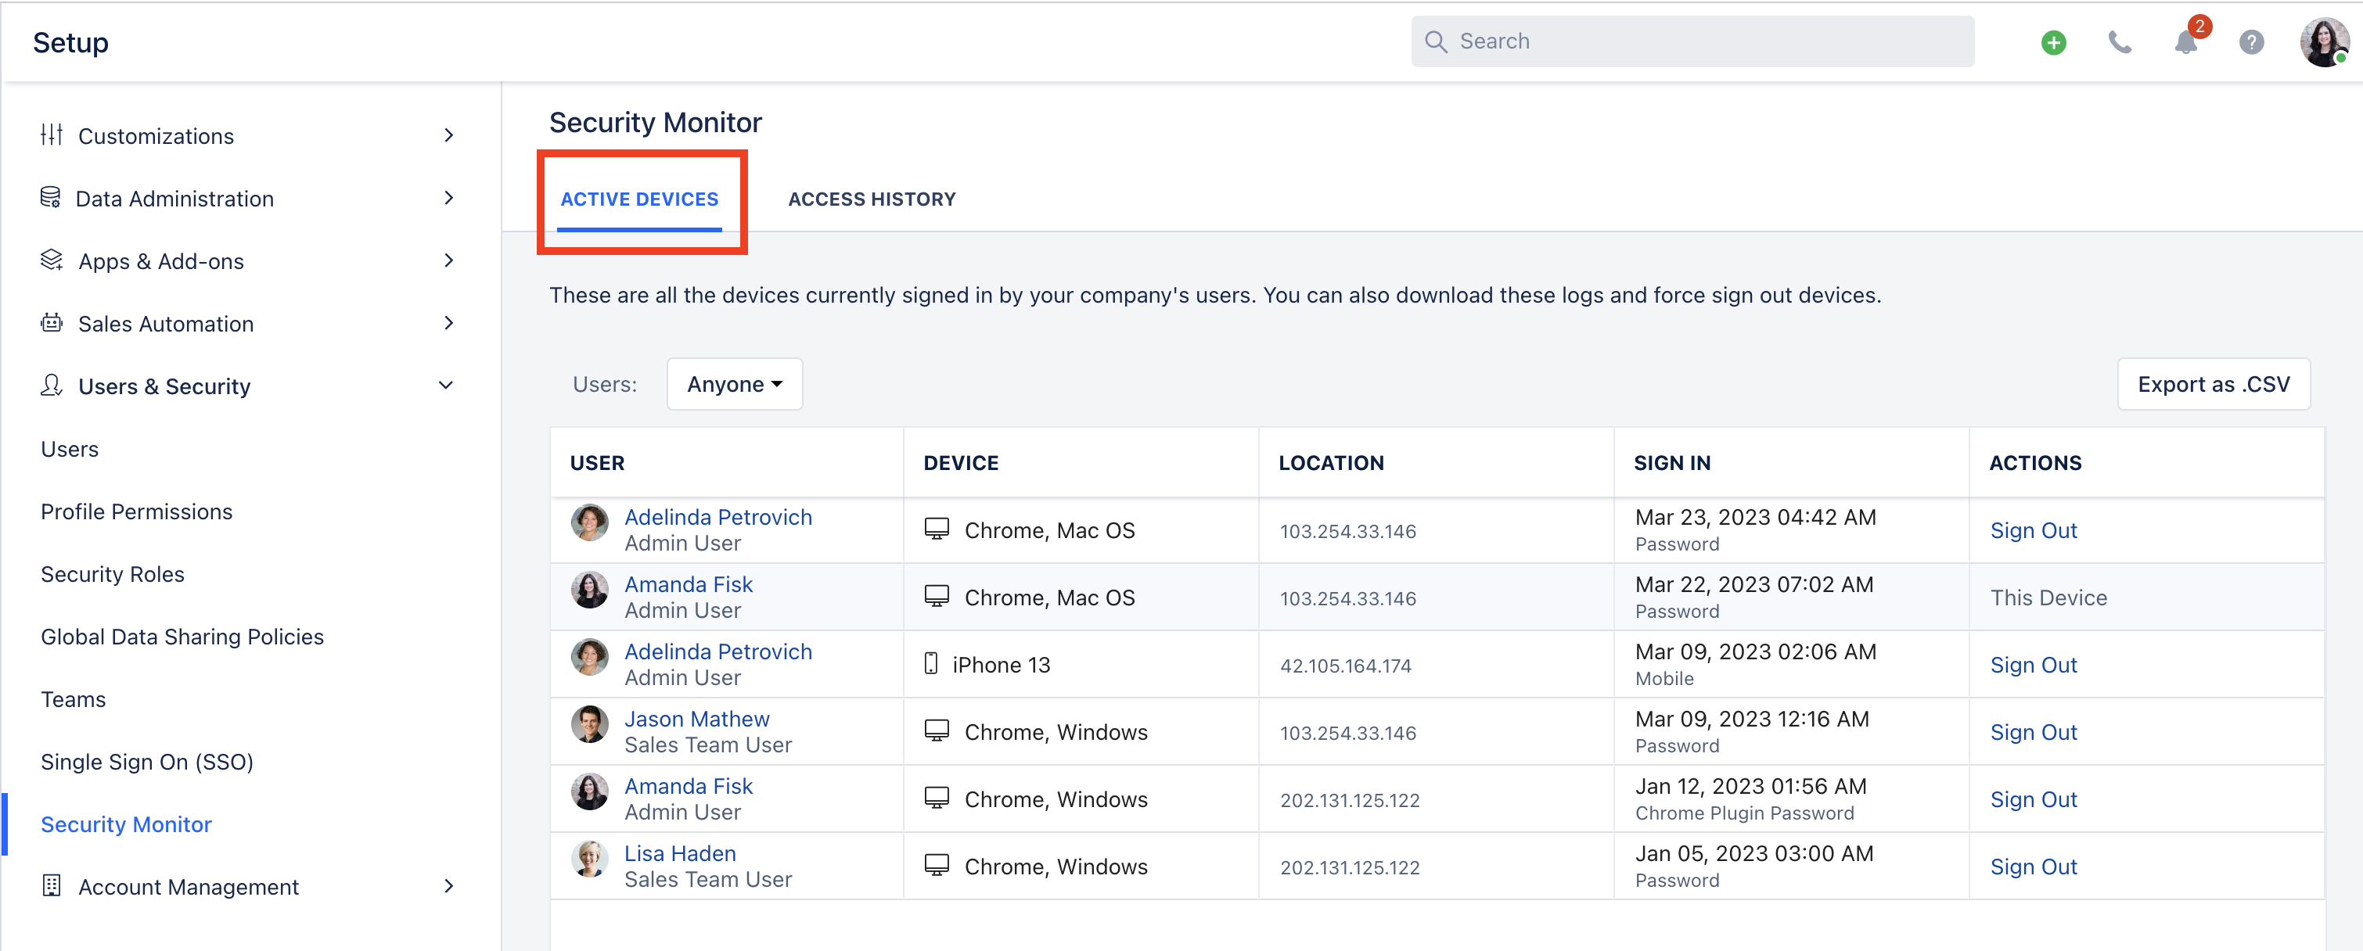Click the Apps & Add-ons layers icon
The width and height of the screenshot is (2363, 951).
coord(52,260)
